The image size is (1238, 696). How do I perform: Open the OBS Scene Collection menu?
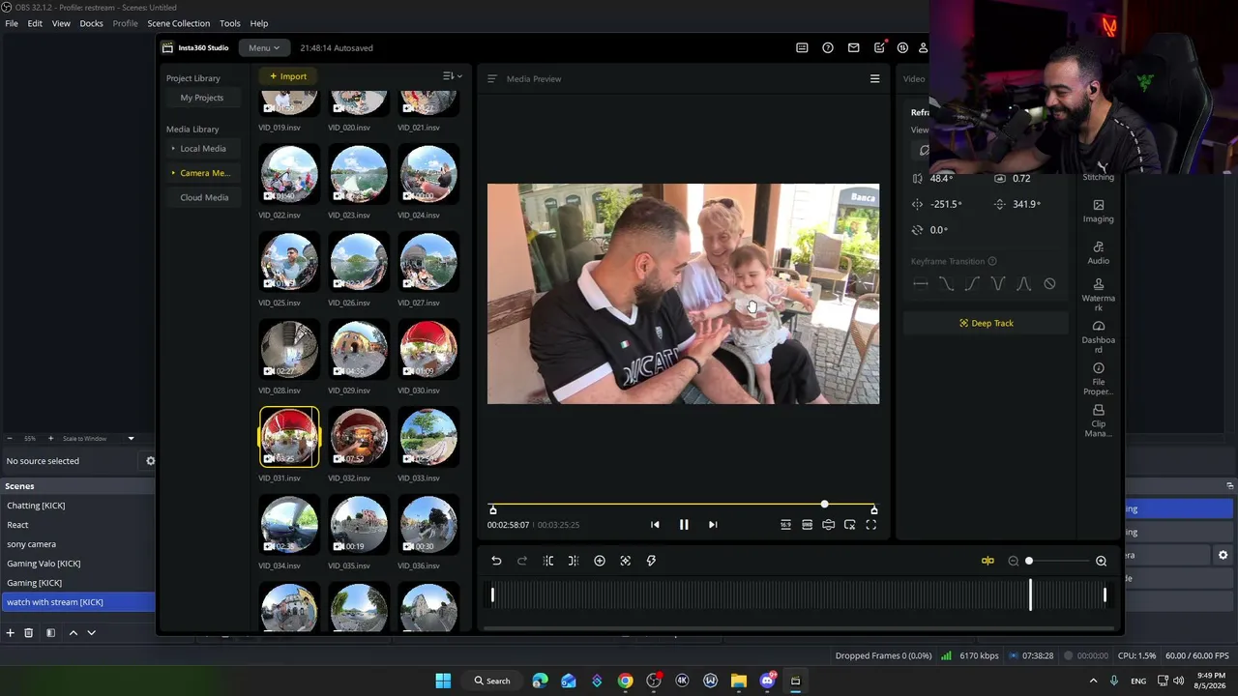click(178, 23)
